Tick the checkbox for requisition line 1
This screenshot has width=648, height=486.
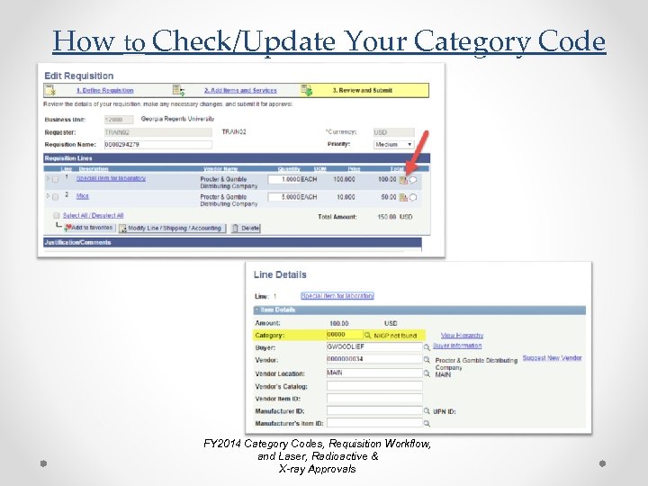tap(56, 179)
